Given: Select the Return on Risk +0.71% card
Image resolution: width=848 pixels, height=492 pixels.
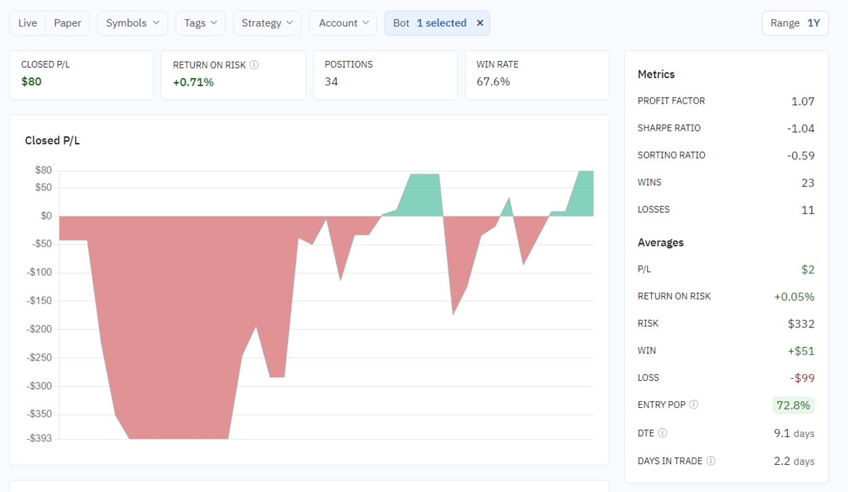Looking at the screenshot, I should (233, 75).
